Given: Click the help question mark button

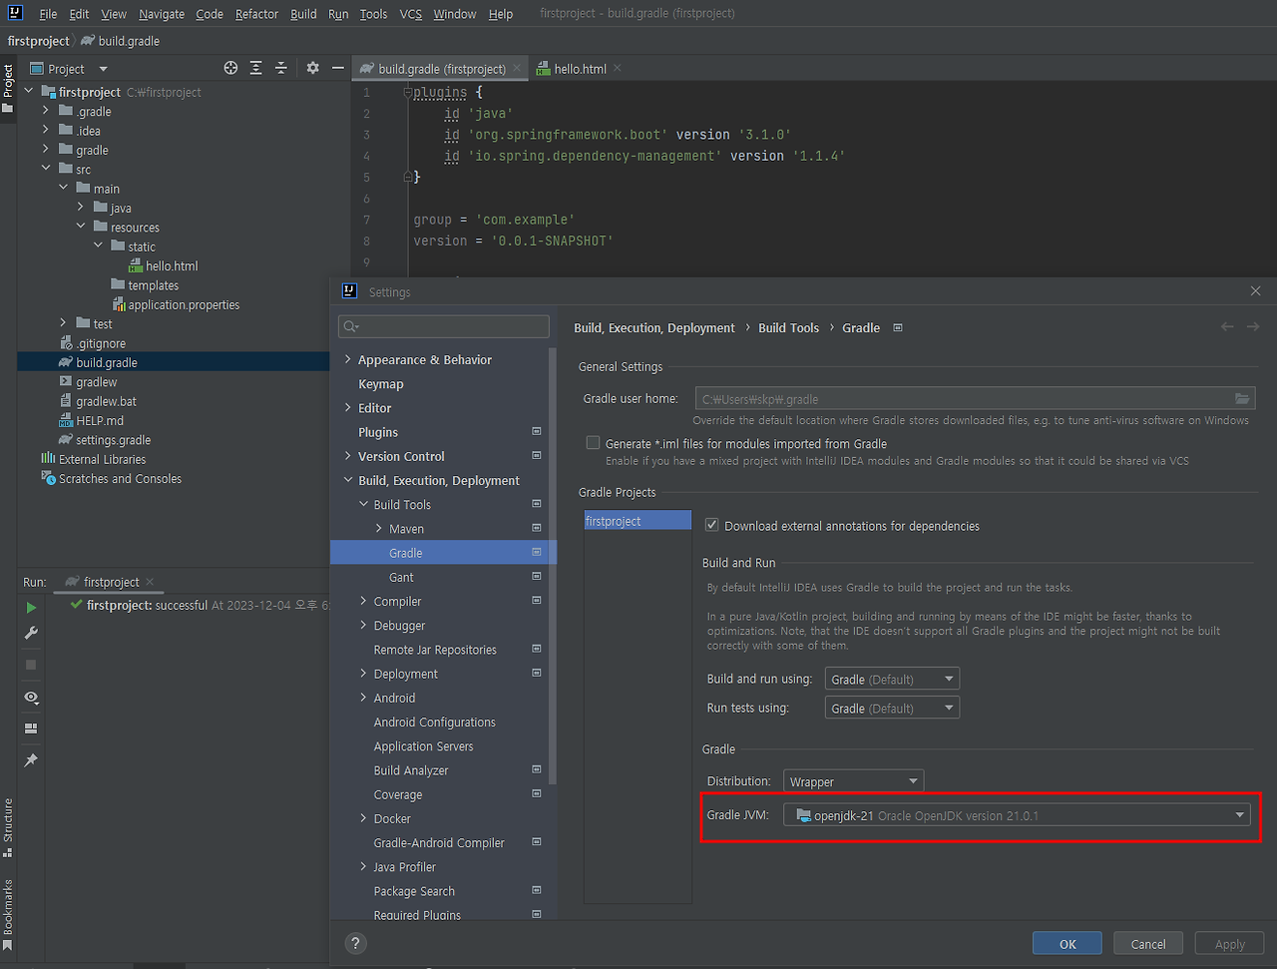Looking at the screenshot, I should (355, 943).
